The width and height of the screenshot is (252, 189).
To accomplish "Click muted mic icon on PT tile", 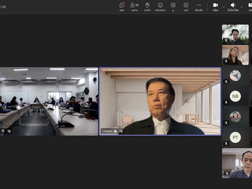I will tap(226, 143).
